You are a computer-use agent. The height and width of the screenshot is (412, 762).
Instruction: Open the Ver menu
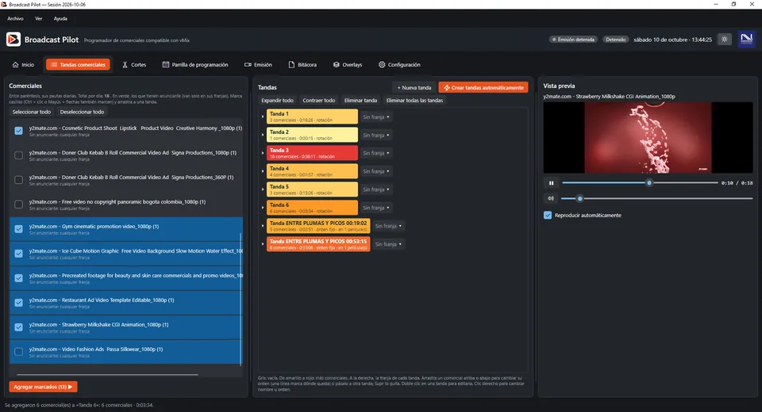[x=38, y=18]
